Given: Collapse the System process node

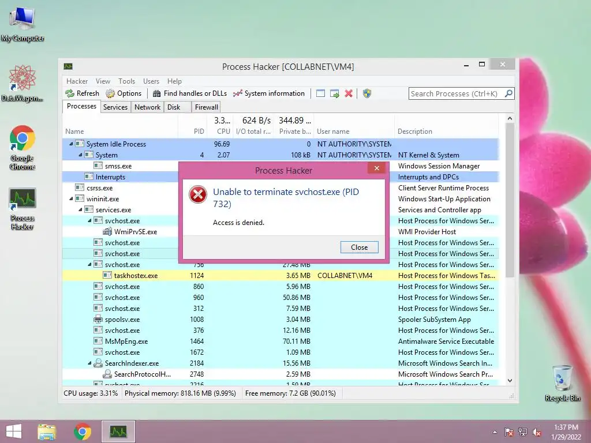Looking at the screenshot, I should click(80, 155).
